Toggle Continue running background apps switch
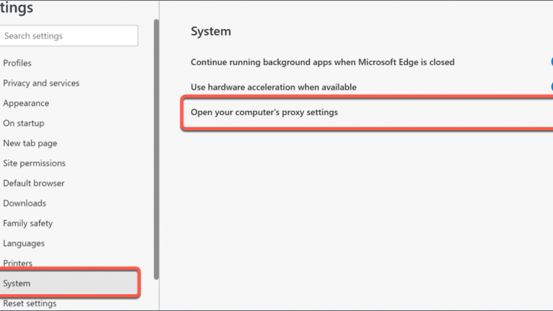This screenshot has height=311, width=553. [x=552, y=62]
